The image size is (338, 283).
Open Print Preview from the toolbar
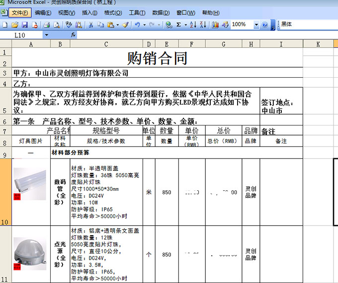pyautogui.click(x=56, y=24)
